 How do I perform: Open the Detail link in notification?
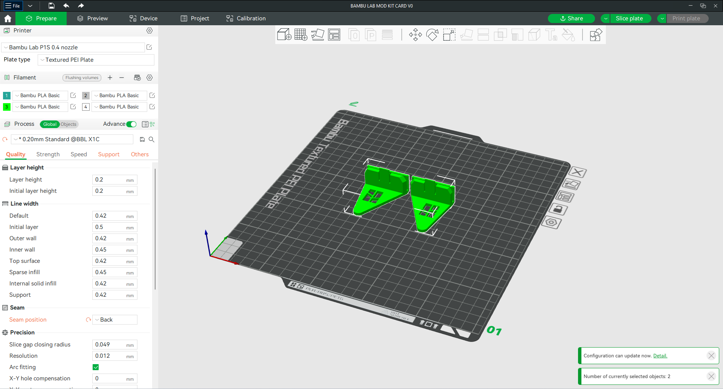tap(660, 356)
